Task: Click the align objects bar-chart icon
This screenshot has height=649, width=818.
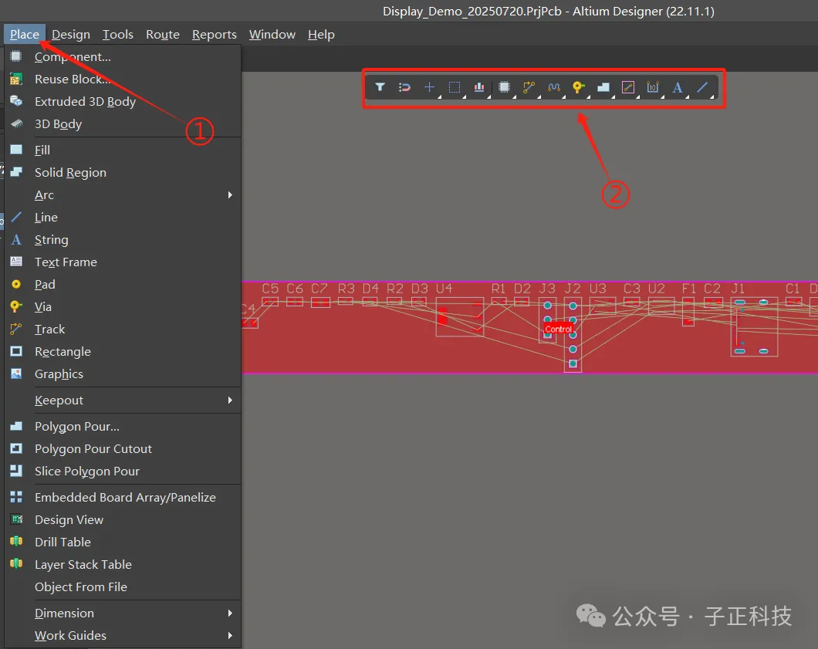Action: tap(479, 87)
